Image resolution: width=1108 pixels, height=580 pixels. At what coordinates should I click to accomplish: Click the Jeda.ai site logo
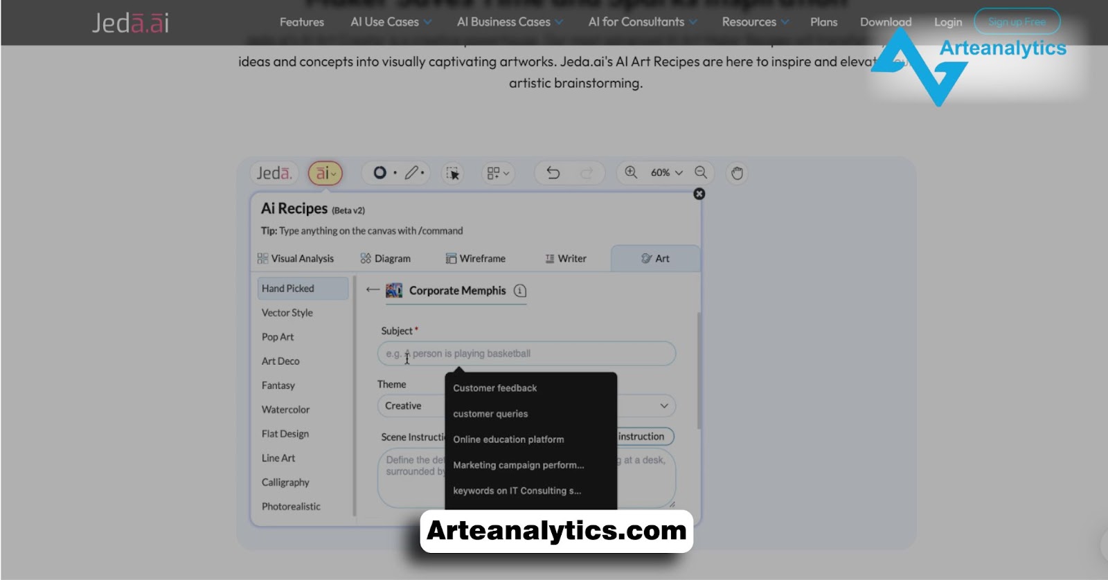(130, 23)
